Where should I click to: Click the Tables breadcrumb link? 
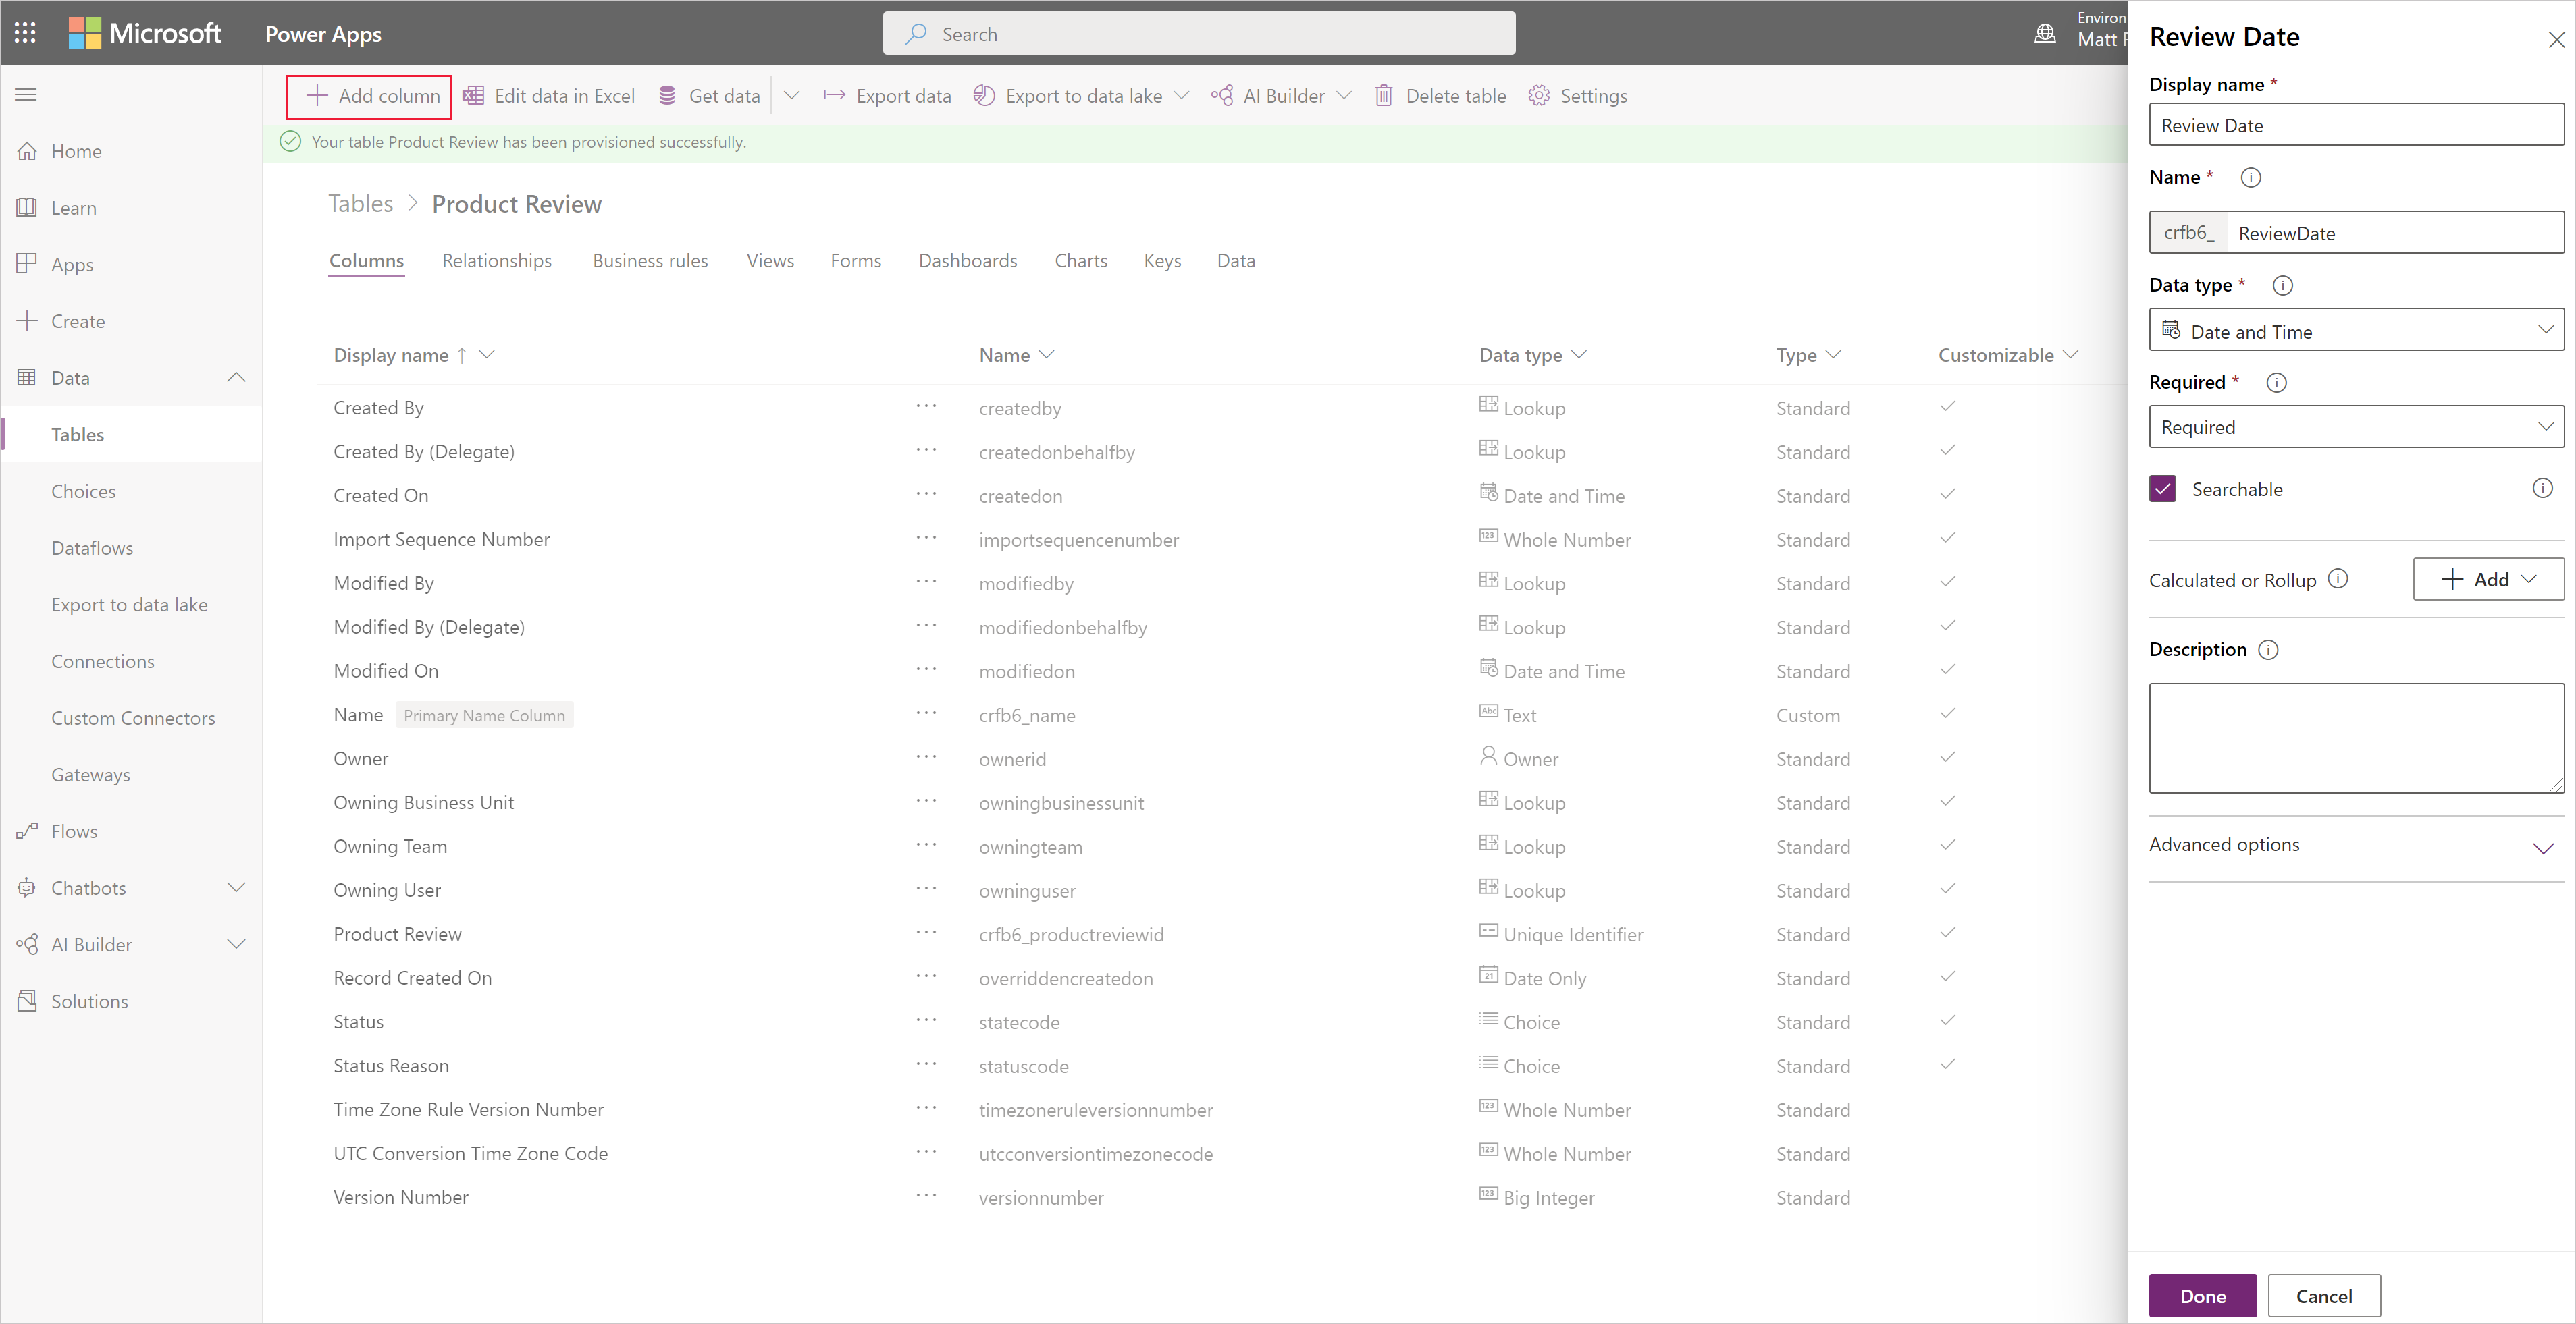click(361, 202)
